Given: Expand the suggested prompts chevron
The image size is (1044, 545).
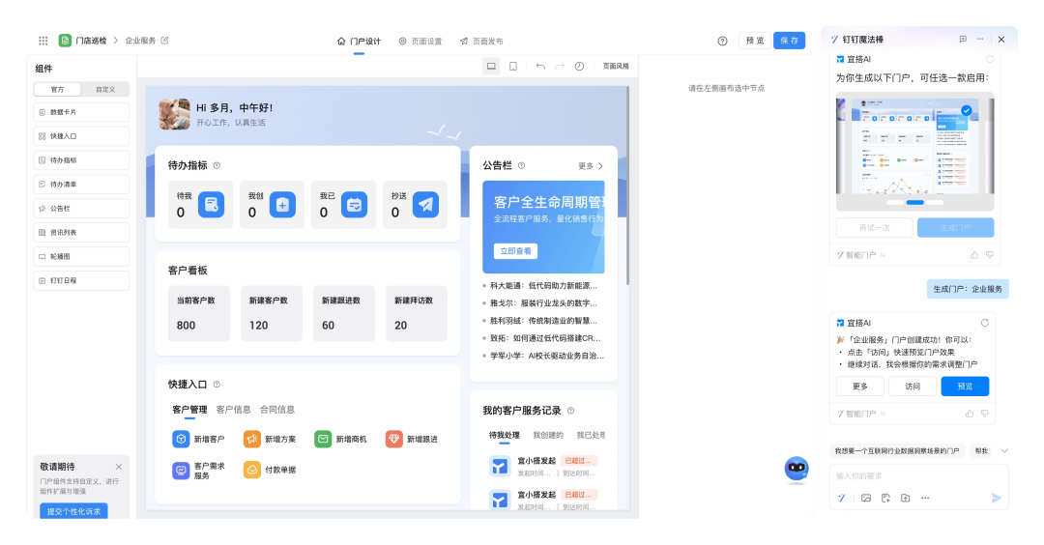Looking at the screenshot, I should click(x=1004, y=451).
